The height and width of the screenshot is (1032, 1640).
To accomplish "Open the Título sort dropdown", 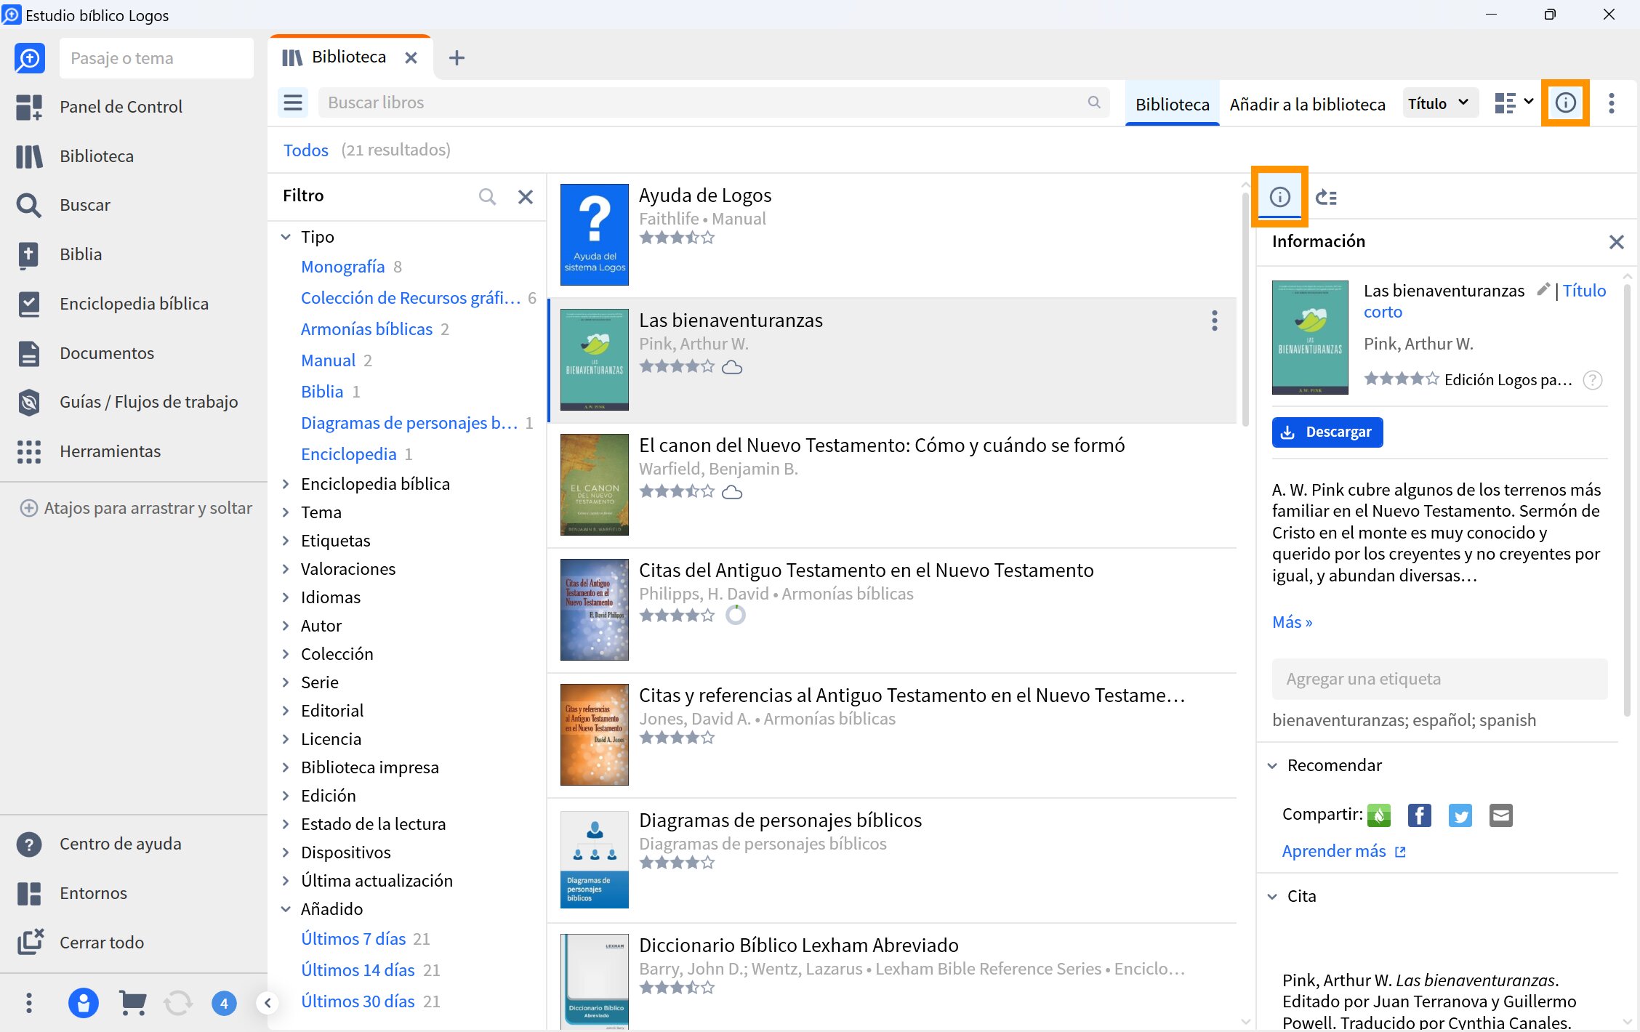I will pos(1439,103).
